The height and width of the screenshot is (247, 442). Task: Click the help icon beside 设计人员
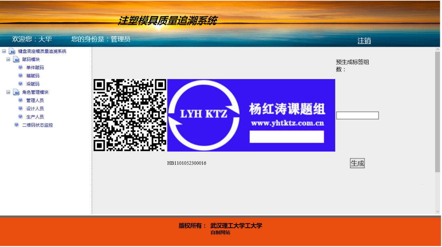(21, 108)
